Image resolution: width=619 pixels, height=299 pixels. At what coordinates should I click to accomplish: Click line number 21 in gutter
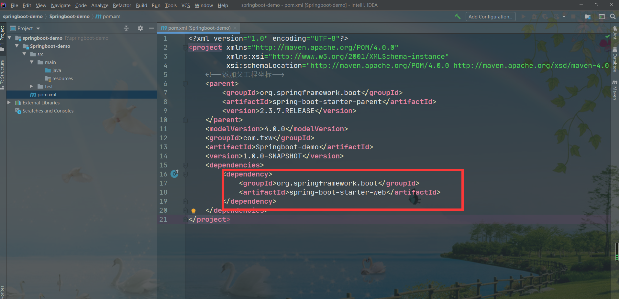coord(163,219)
